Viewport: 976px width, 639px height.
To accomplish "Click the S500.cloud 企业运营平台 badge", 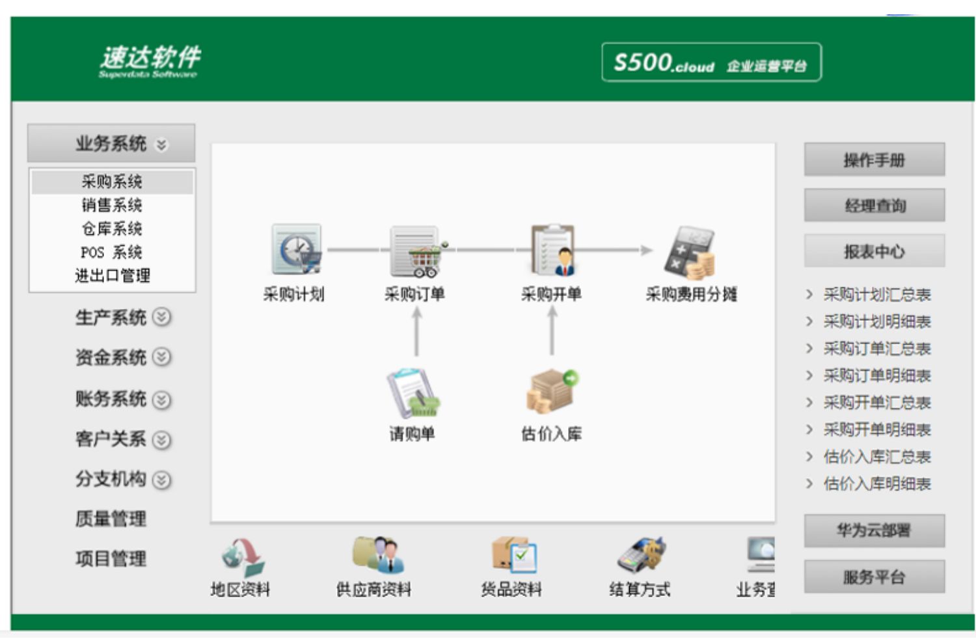I will (711, 62).
